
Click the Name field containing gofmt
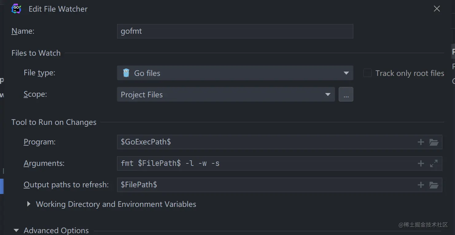pos(235,31)
